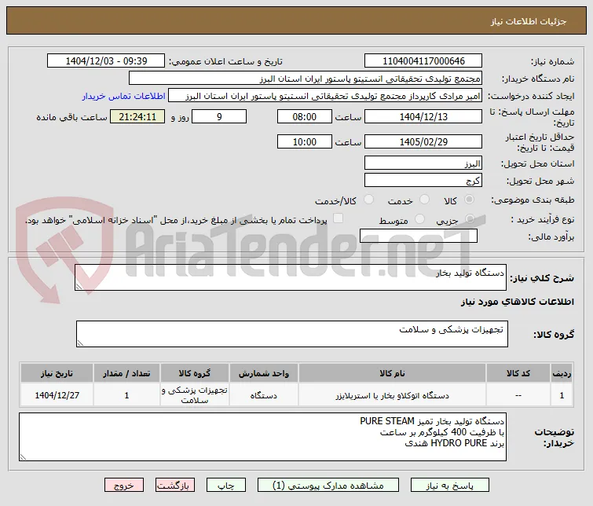Click the چاپ print button
Screen dimensions: 593x506
pos(225,486)
